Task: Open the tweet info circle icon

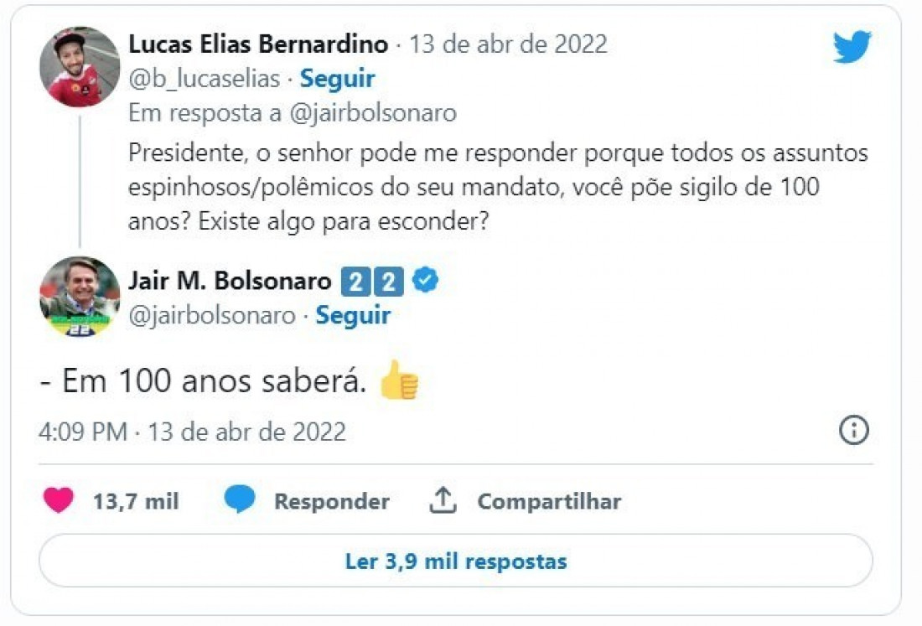Action: [853, 431]
